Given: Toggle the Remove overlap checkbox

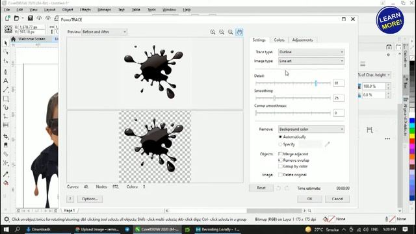Looking at the screenshot, I should 280,161.
